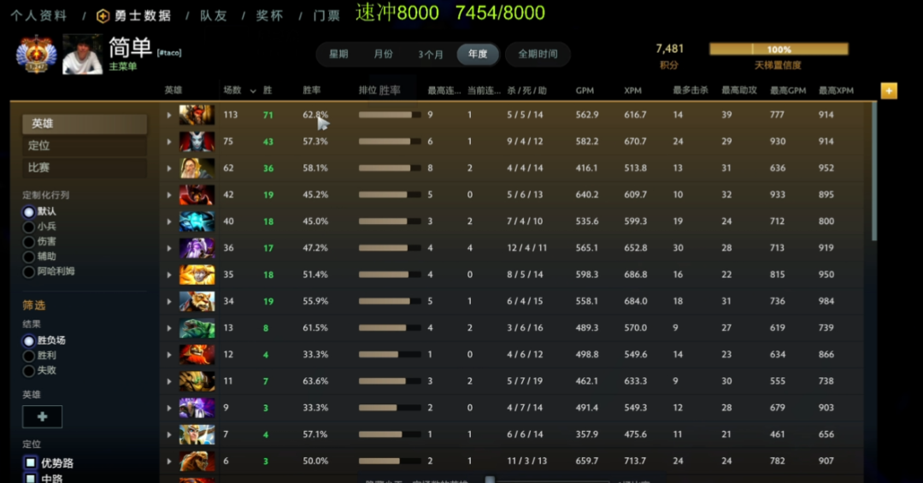Viewport: 923px width, 483px height.
Task: Click the bottom minimum-games slider handle
Action: [490, 480]
